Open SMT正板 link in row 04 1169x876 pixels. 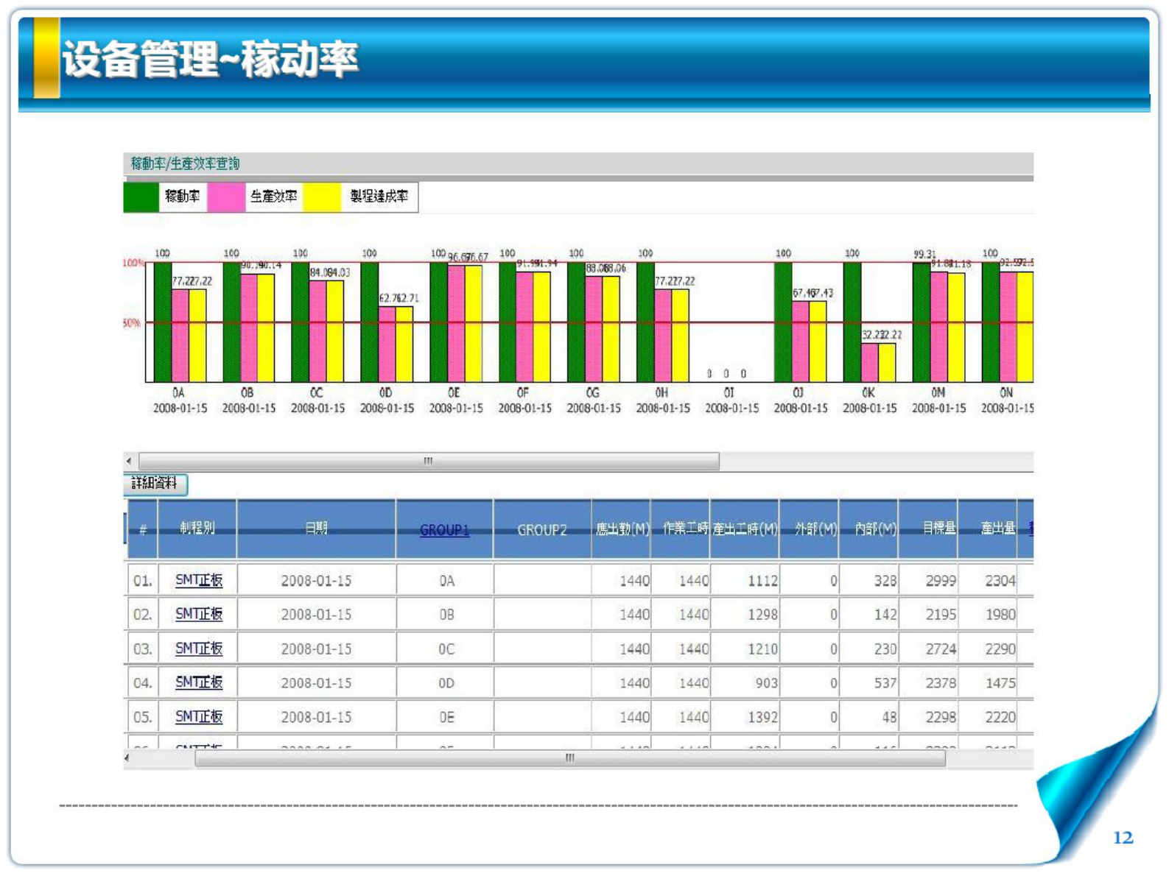pyautogui.click(x=199, y=682)
